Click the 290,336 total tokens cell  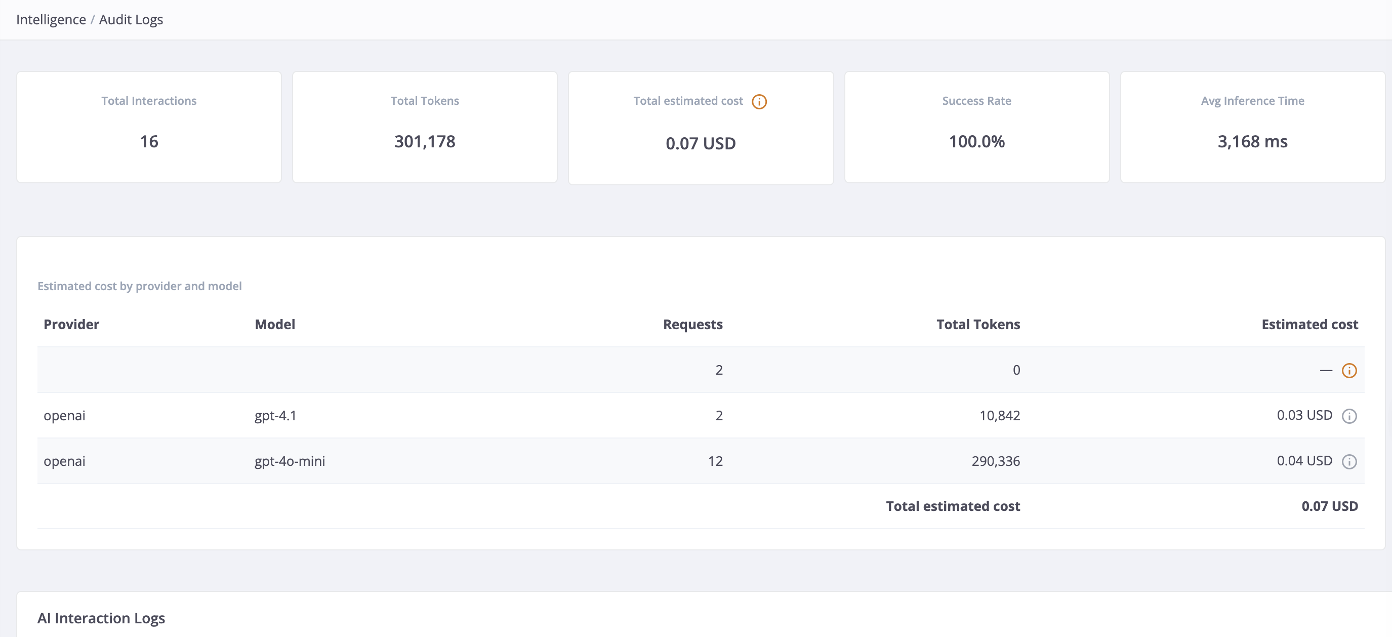[x=996, y=461]
